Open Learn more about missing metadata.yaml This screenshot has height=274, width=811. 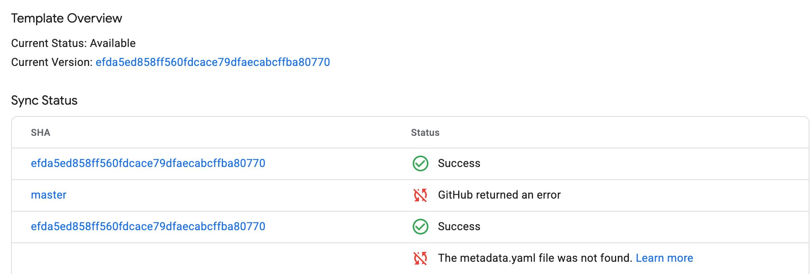[x=664, y=258]
